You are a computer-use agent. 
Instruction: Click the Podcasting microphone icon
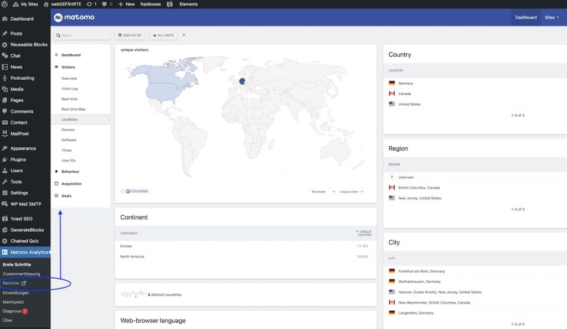[4, 78]
